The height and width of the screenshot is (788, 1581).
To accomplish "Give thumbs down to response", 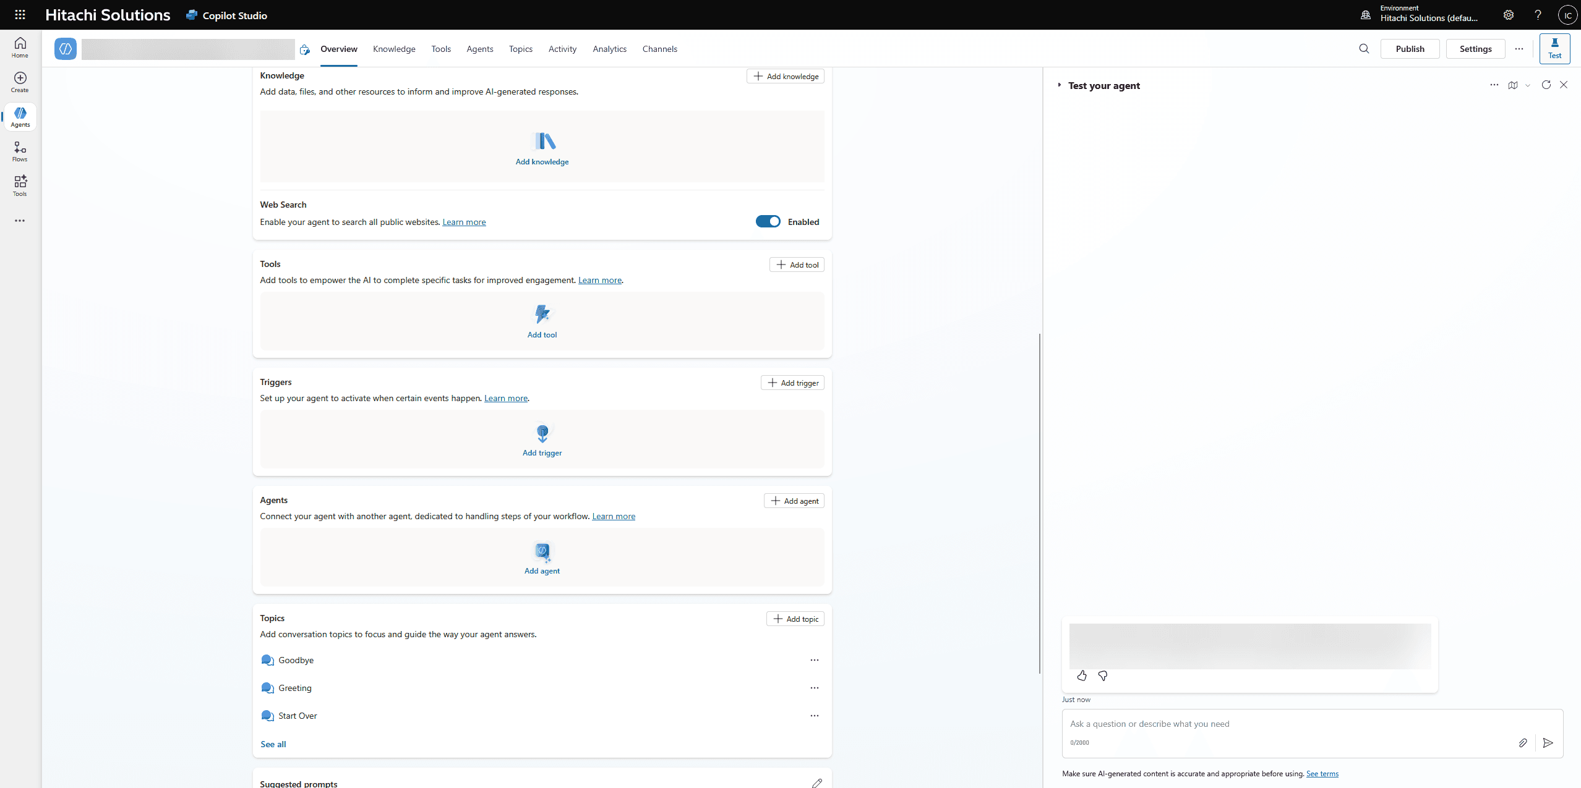I will [x=1103, y=676].
